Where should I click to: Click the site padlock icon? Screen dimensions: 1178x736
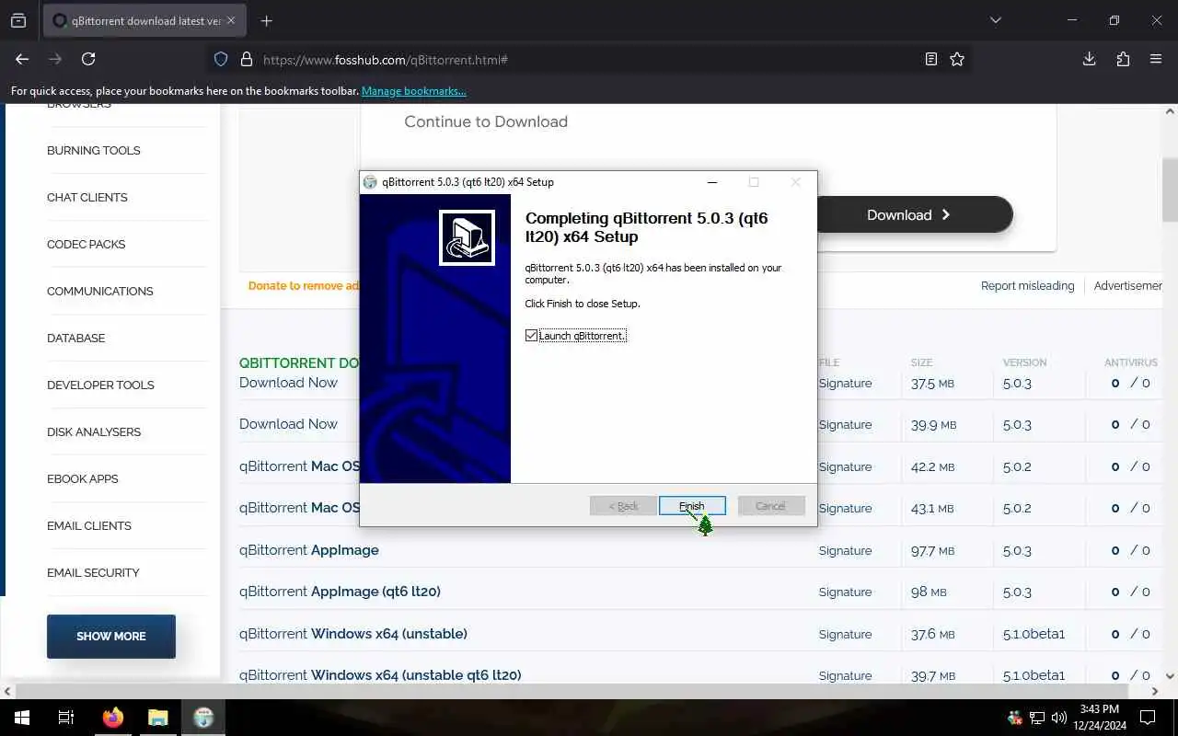246,59
